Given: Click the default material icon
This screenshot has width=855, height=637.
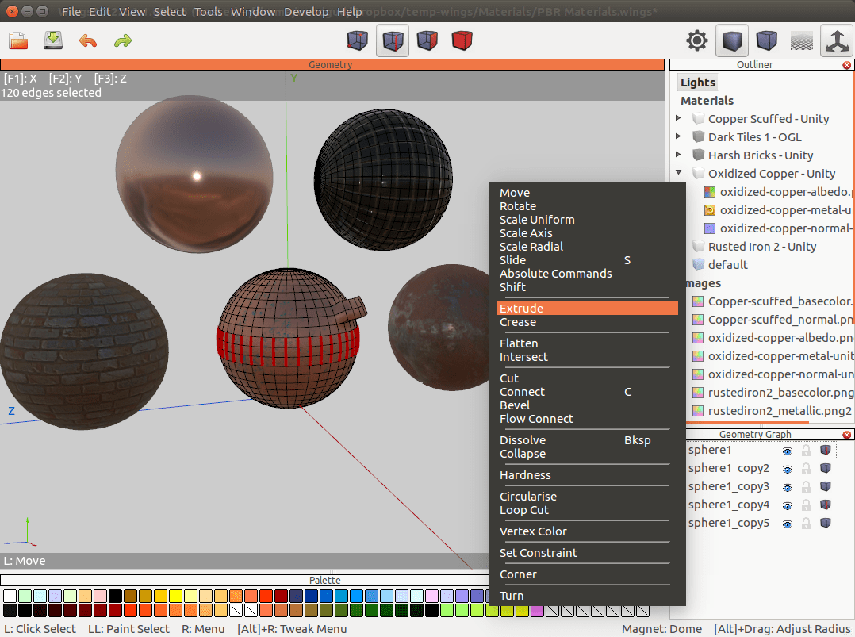Looking at the screenshot, I should coord(698,265).
